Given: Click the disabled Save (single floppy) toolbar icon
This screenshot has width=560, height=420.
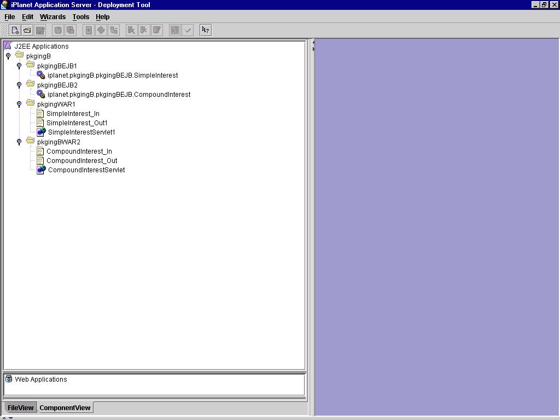Looking at the screenshot, I should click(58, 31).
